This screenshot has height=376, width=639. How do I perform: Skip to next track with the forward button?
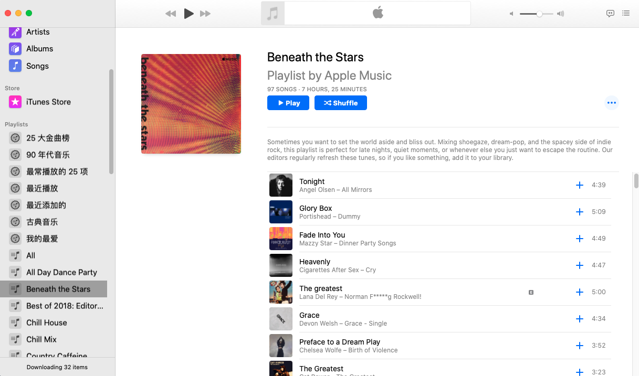tap(205, 14)
